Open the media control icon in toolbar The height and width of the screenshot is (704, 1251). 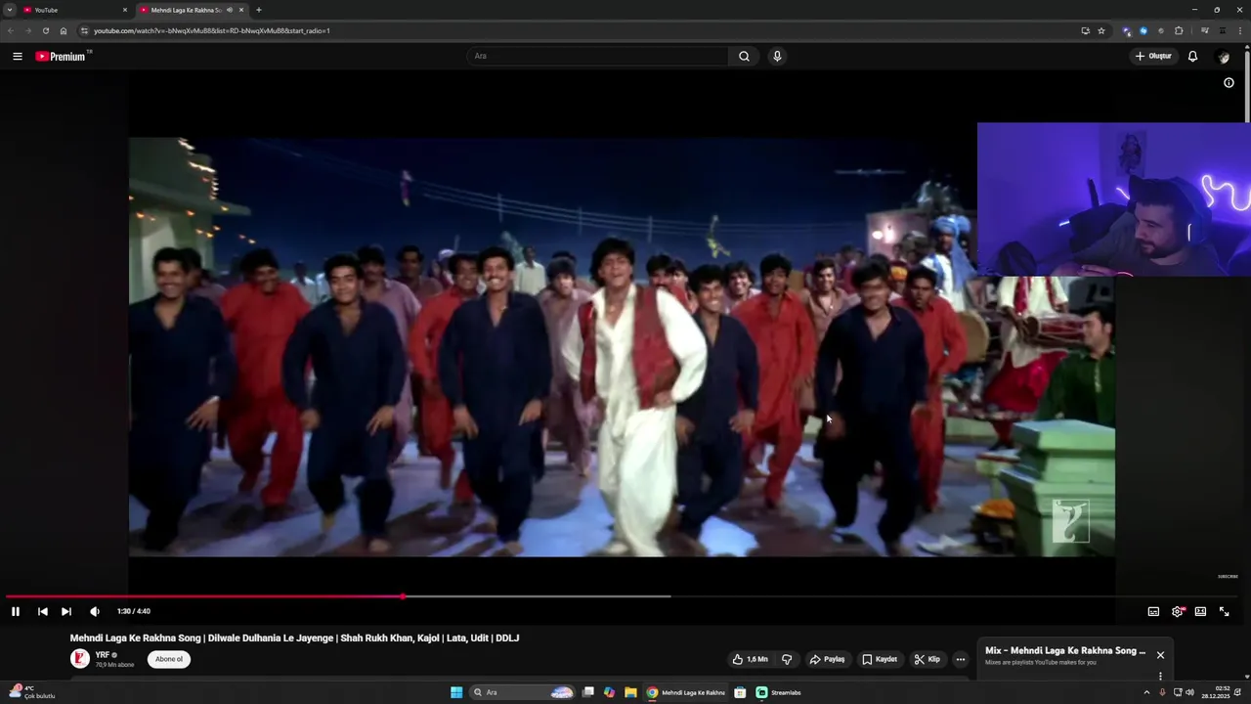1205,30
